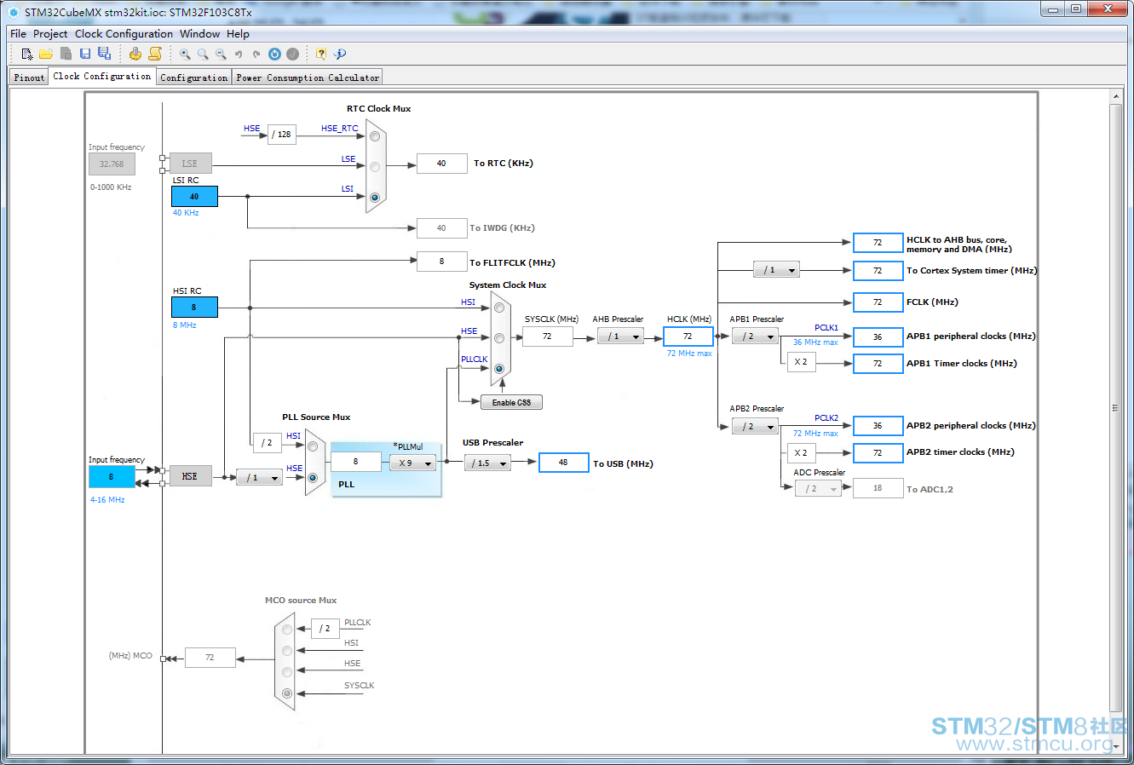The width and height of the screenshot is (1134, 765).
Task: Click the gray Resolve Clock Issues checkmark icon
Action: [293, 54]
